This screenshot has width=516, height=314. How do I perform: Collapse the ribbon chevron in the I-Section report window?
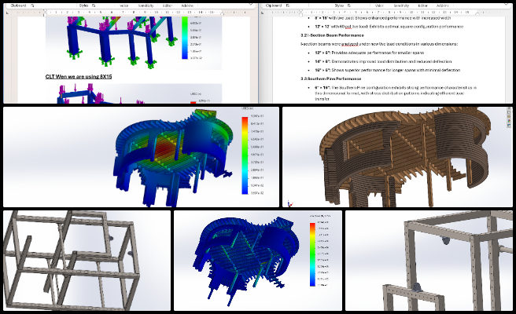[507, 5]
